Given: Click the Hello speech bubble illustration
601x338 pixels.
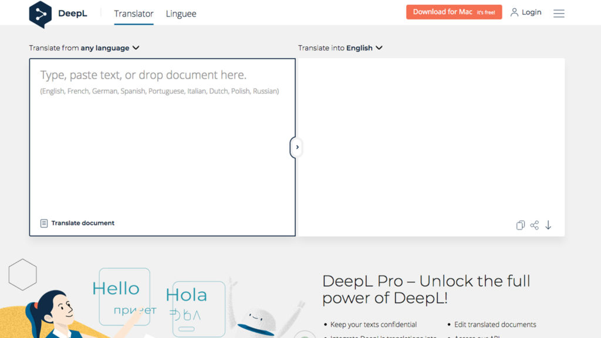Looking at the screenshot, I should pos(124,297).
